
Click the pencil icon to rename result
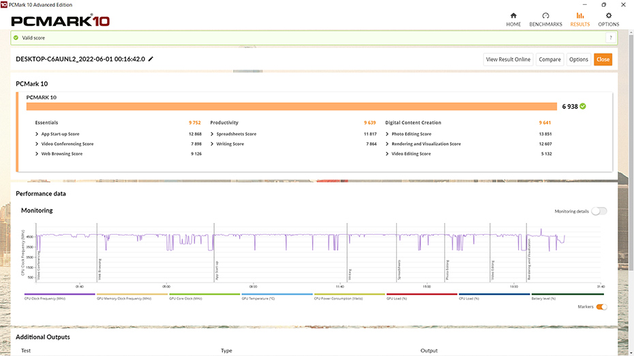[x=151, y=59]
